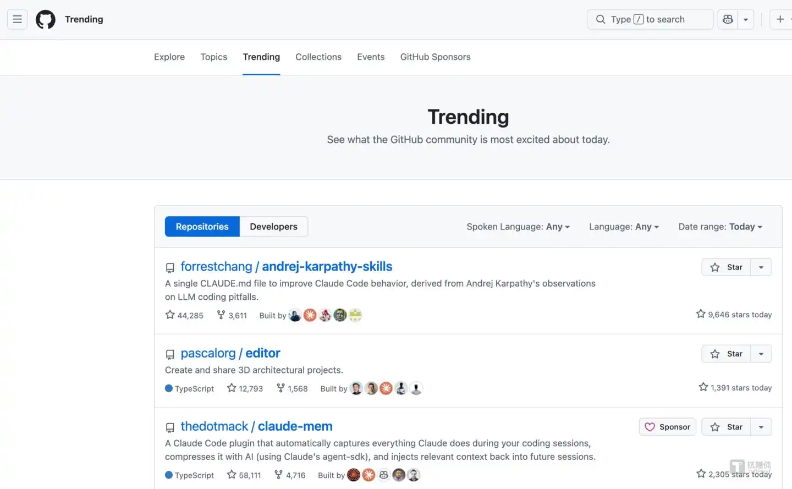This screenshot has width=792, height=489.
Task: Open the thedotmack / claude-mem repository link
Action: click(256, 426)
